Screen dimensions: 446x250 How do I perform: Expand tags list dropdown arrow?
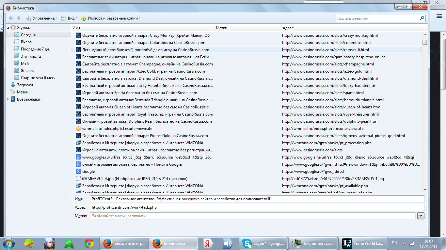pyautogui.click(x=421, y=216)
